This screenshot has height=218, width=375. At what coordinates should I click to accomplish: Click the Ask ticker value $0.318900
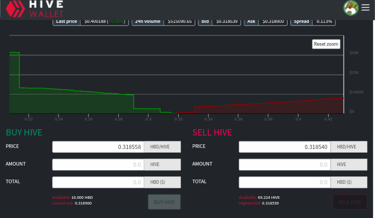[x=273, y=21]
